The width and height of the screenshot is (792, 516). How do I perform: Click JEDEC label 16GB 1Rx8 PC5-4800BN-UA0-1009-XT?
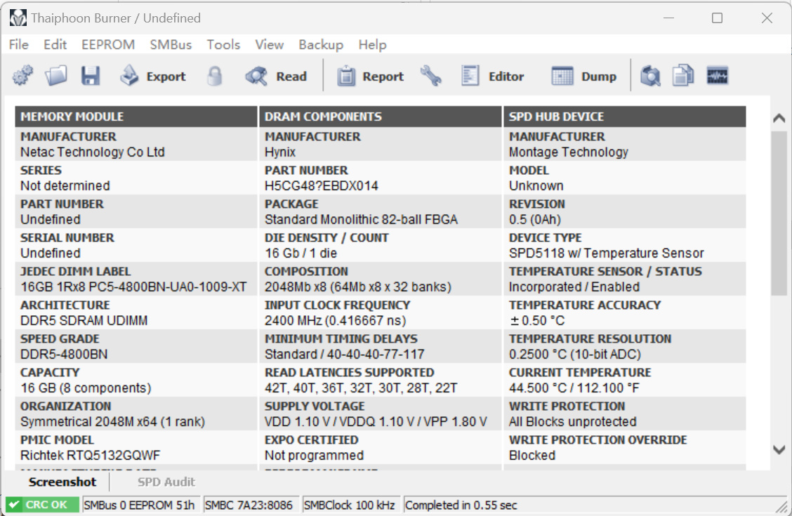coord(133,286)
